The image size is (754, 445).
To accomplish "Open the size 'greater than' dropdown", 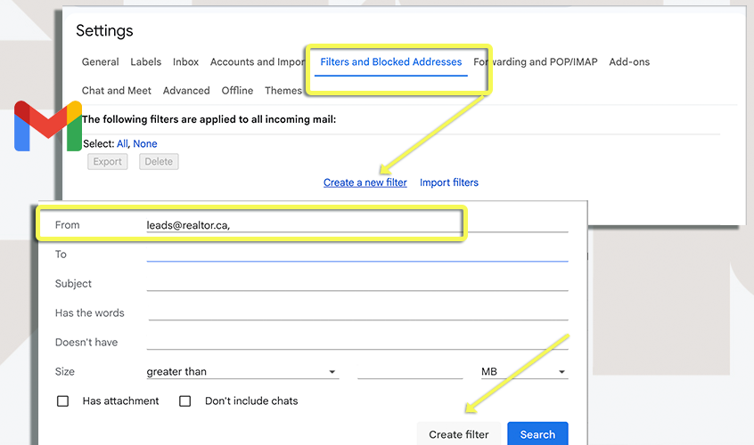I will coord(241,372).
